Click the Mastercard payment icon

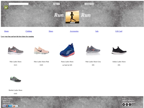tap(7, 106)
